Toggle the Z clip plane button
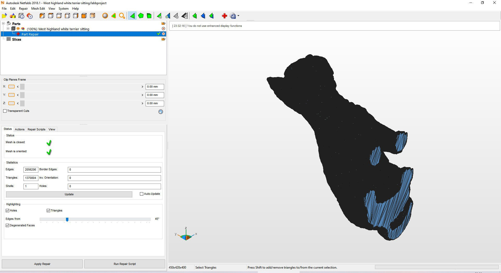The image size is (501, 273). point(11,103)
